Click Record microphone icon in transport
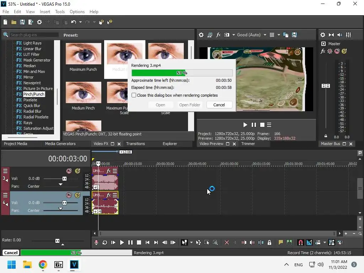Viewport: 364px width, 273px height. point(96,242)
